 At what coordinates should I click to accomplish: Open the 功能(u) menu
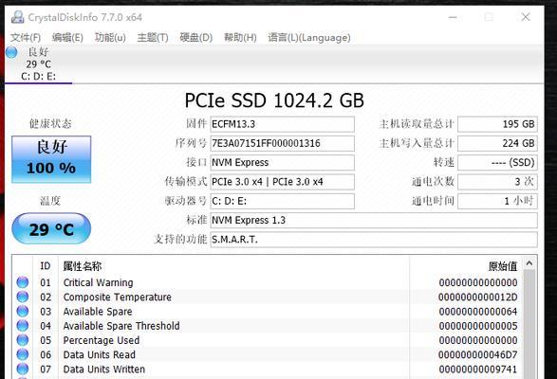pyautogui.click(x=110, y=37)
